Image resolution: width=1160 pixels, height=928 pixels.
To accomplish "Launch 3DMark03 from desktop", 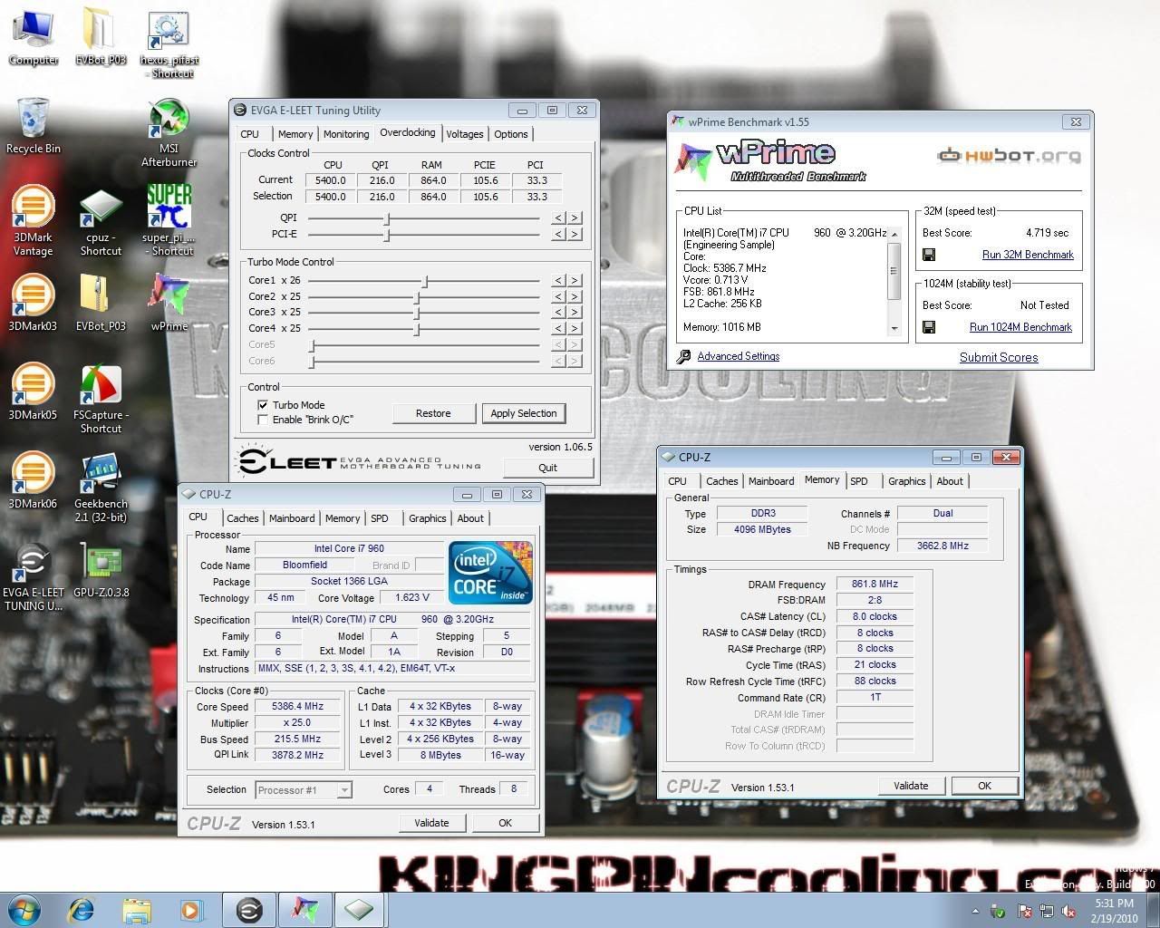I will pyautogui.click(x=34, y=303).
